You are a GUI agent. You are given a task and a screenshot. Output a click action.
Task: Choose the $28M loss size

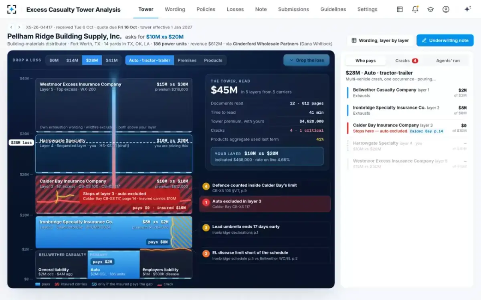click(92, 60)
